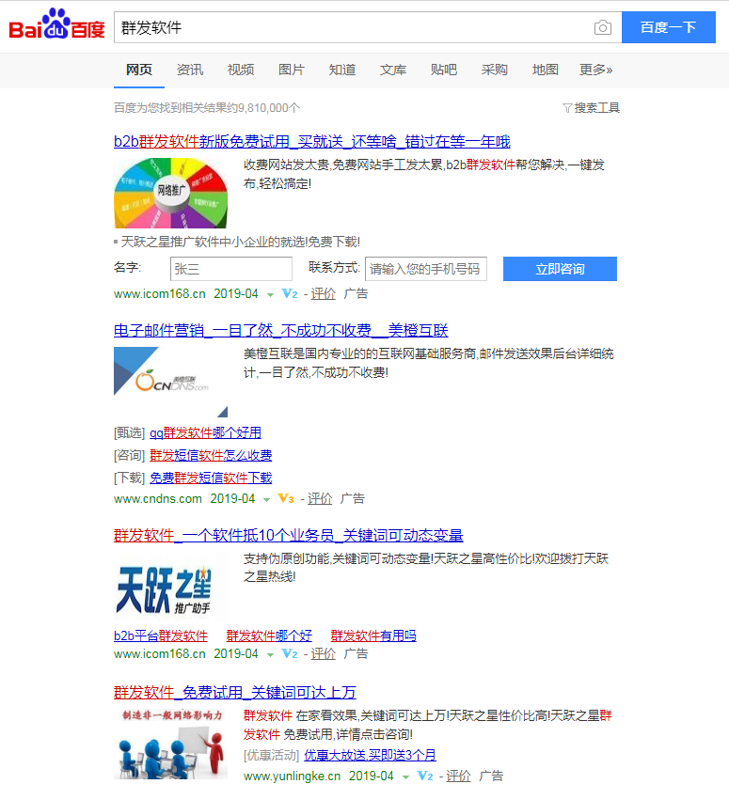This screenshot has height=800, width=729.
Task: Click the V2 badge on the 一个软件抵10个业务员 result
Action: pyautogui.click(x=290, y=653)
